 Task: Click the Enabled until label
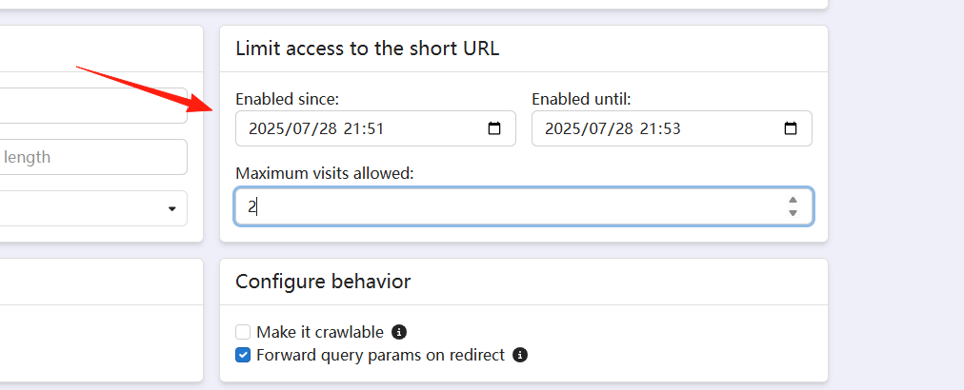click(x=582, y=99)
